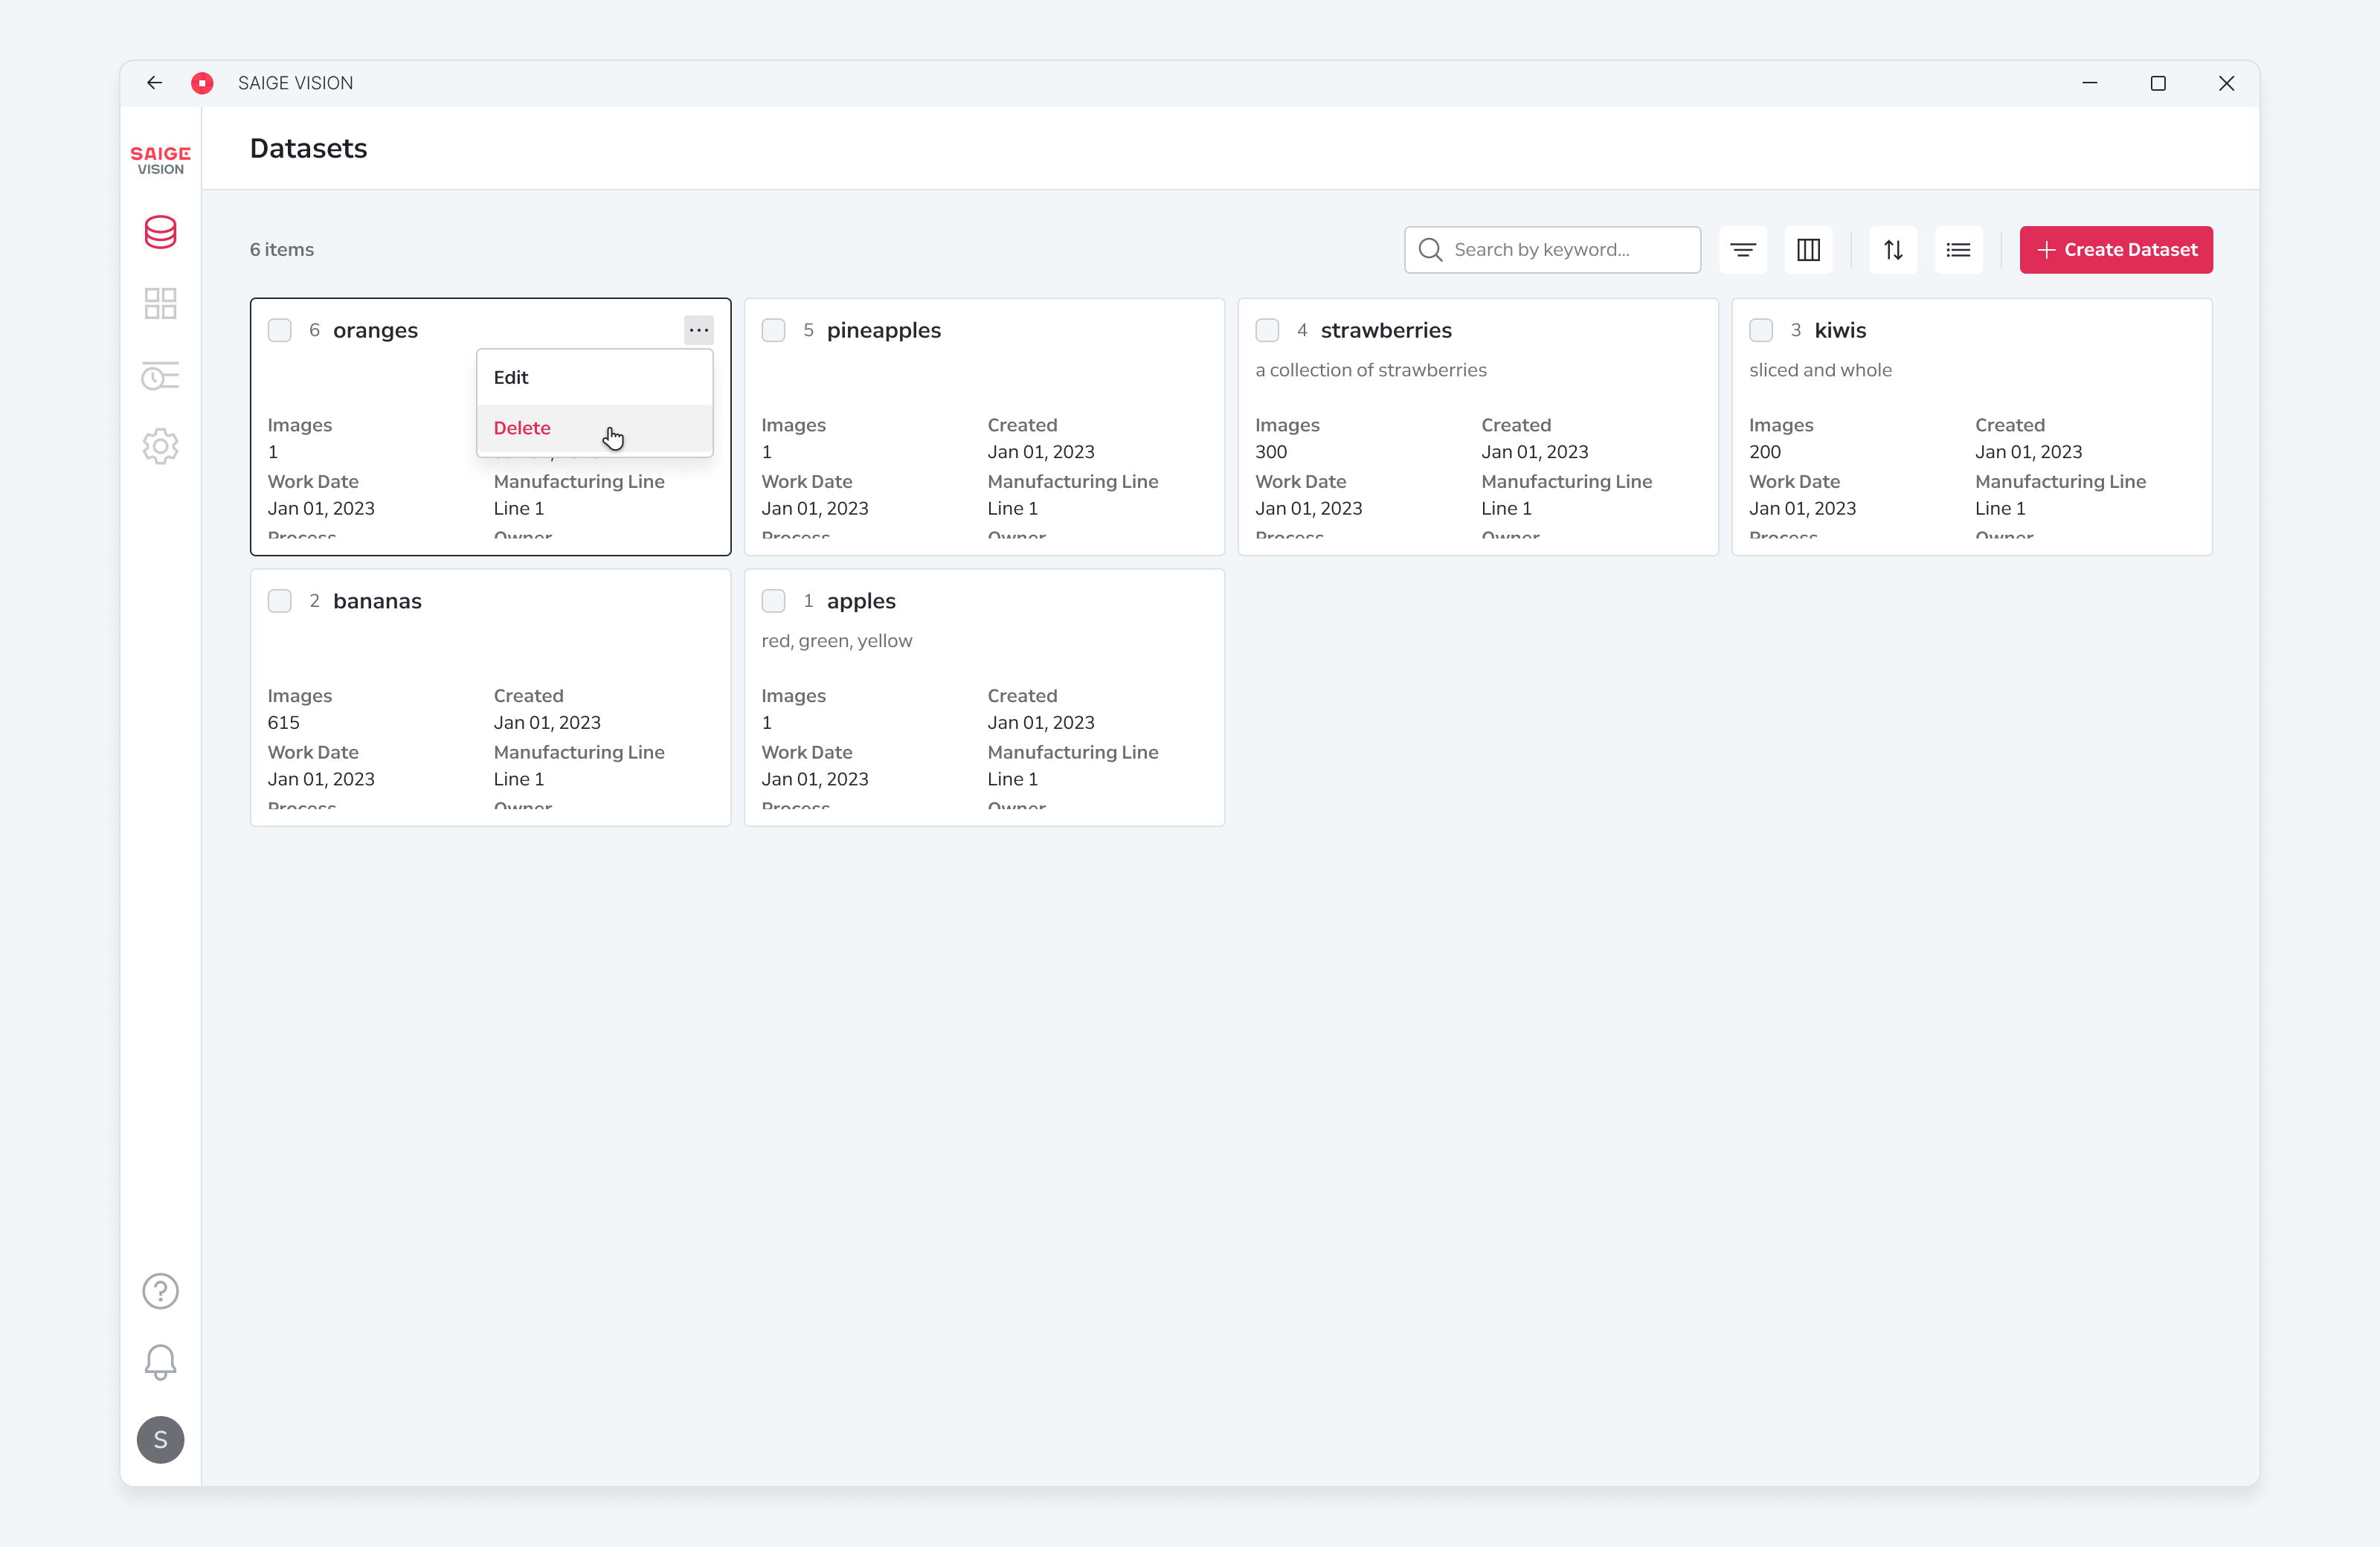
Task: Click the Create Dataset button
Action: click(x=2116, y=250)
